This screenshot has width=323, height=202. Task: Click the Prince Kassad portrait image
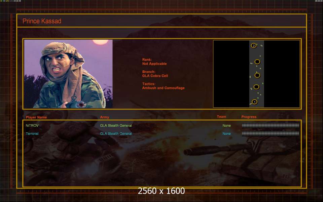point(68,74)
